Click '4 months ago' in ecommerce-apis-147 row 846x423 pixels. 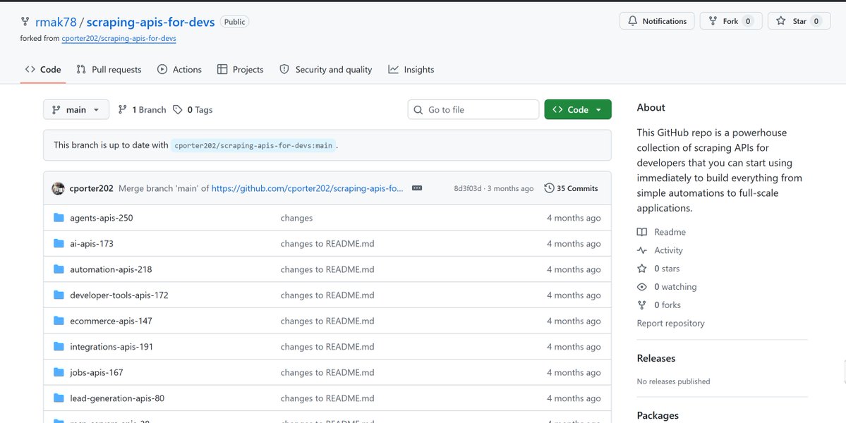[x=574, y=321]
